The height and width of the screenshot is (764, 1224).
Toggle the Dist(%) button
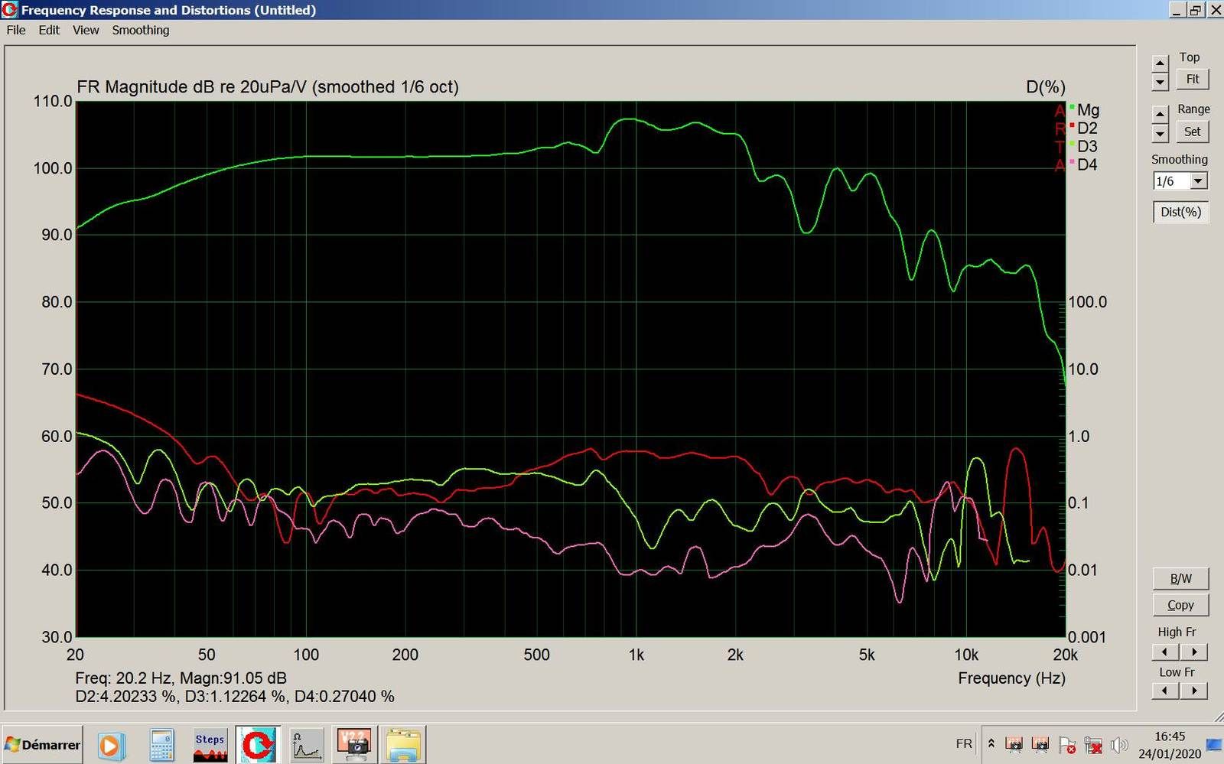[x=1180, y=212]
